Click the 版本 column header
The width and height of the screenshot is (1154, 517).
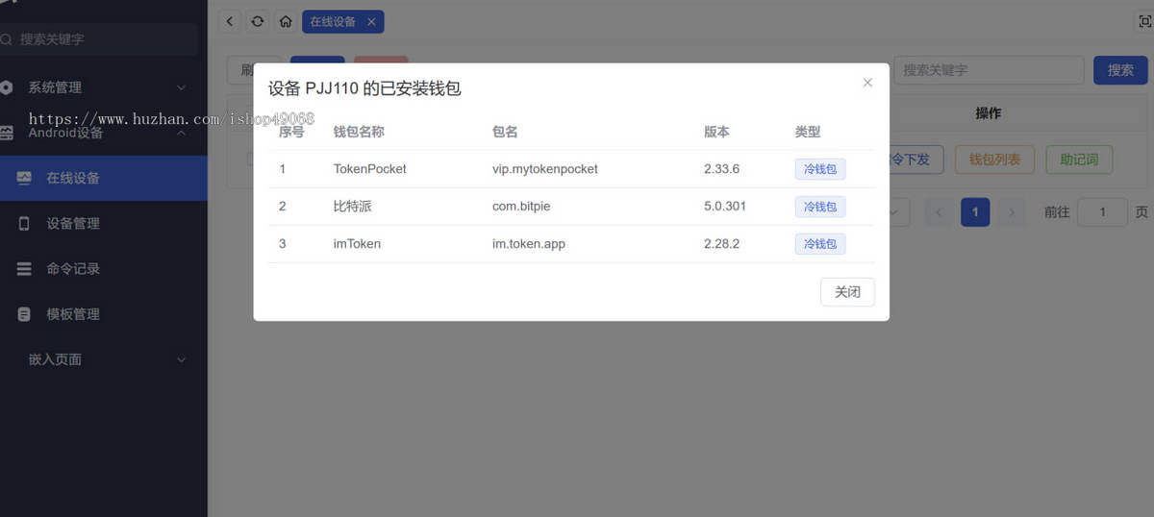pyautogui.click(x=716, y=133)
